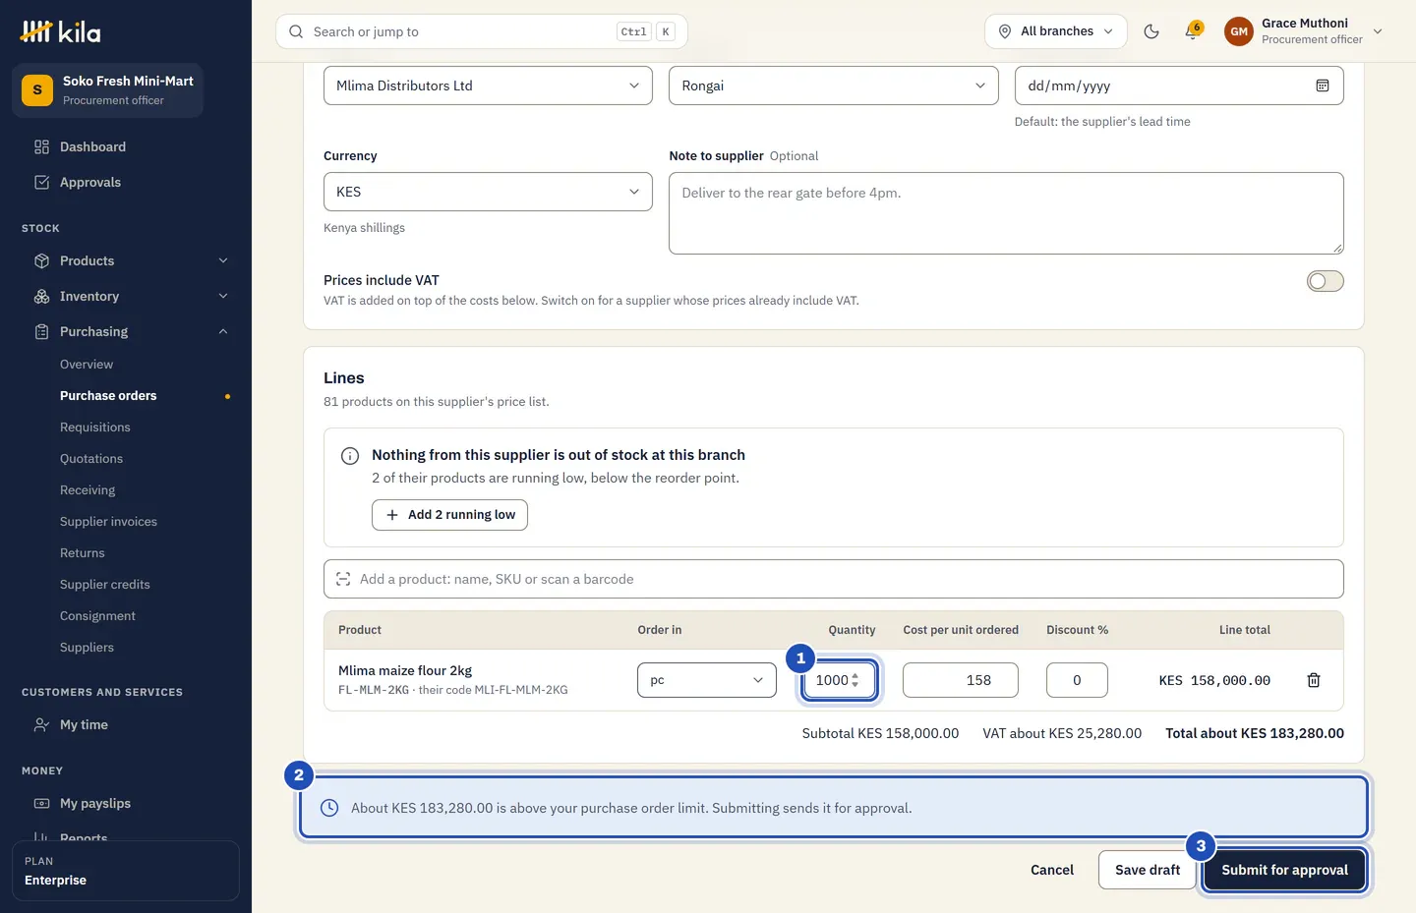This screenshot has height=913, width=1416.
Task: Submit for approval
Action: click(x=1284, y=870)
